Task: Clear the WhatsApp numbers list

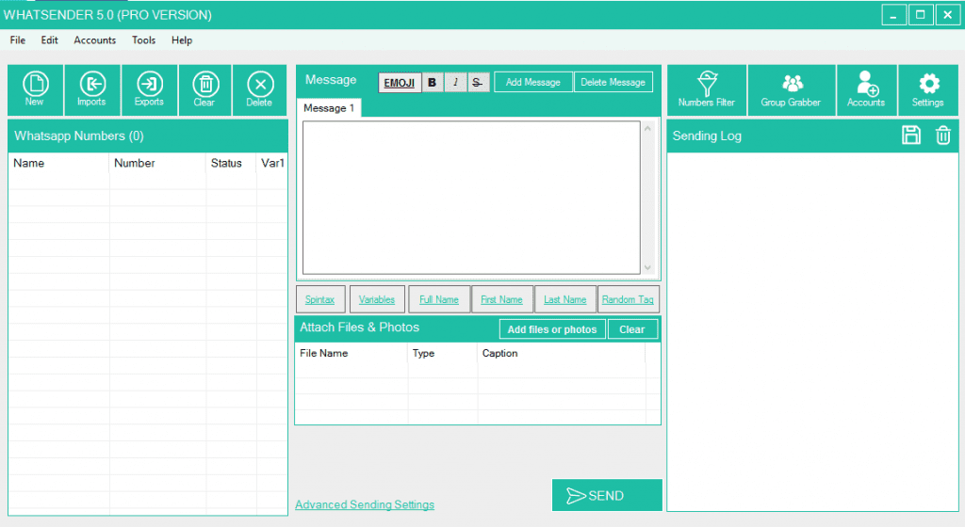Action: pos(204,89)
